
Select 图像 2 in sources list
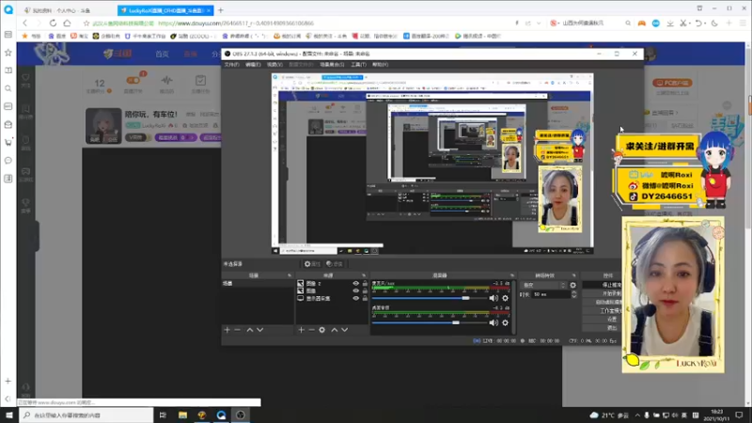[x=332, y=284]
